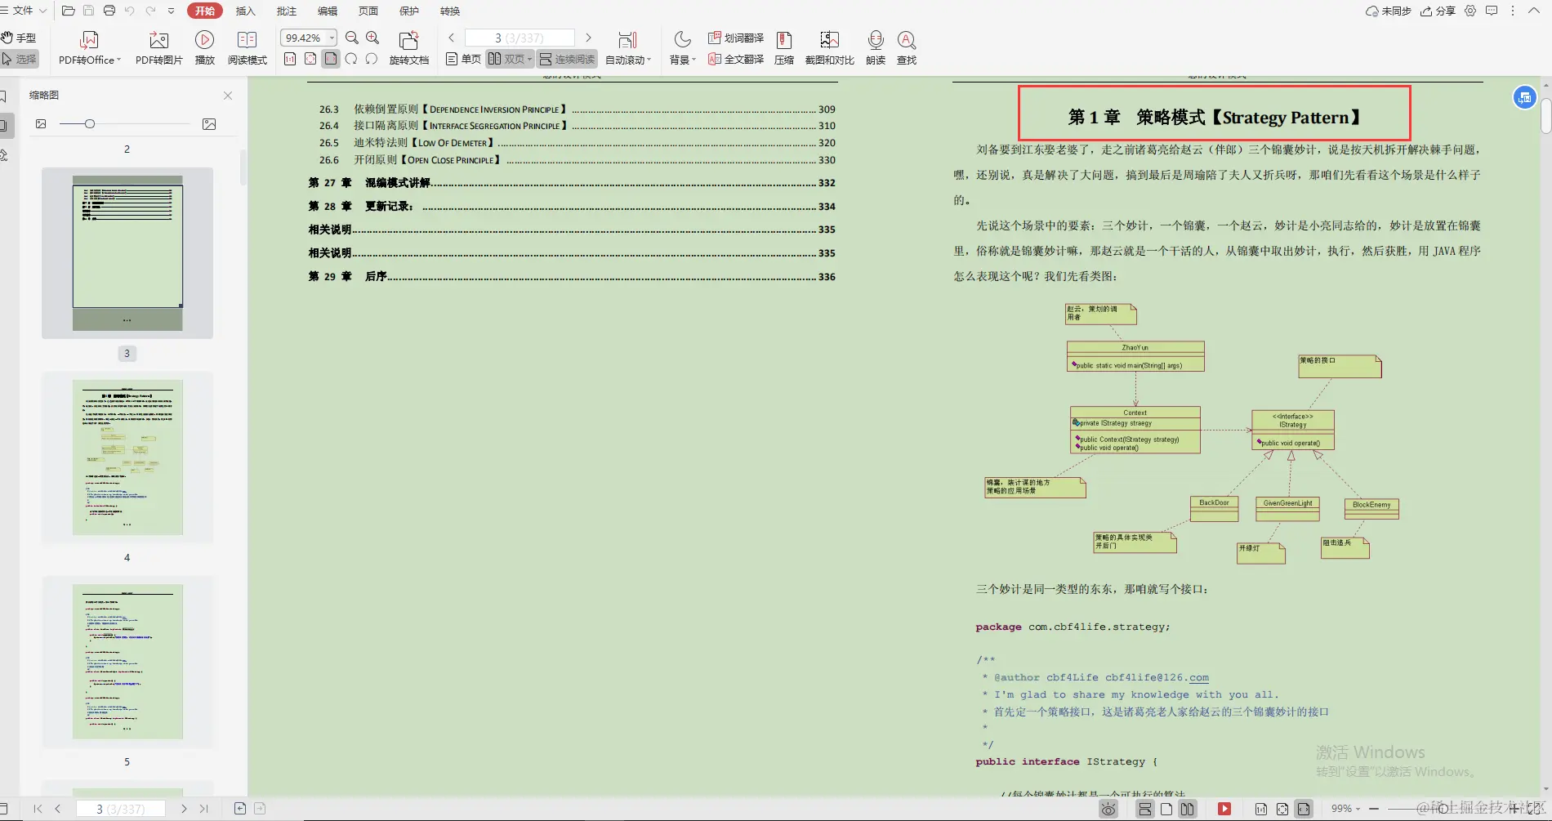
Task: Toggle double page layout in status bar
Action: coord(1187,809)
